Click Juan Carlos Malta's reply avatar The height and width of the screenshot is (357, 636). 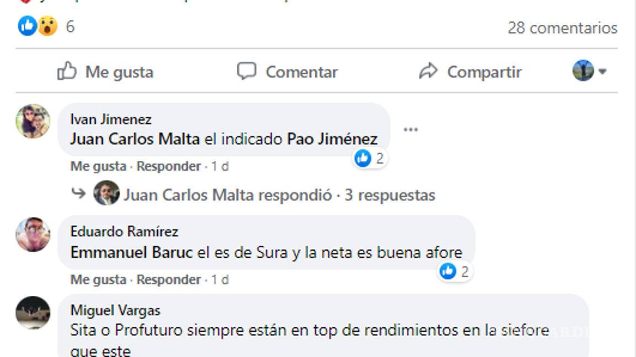pos(109,194)
